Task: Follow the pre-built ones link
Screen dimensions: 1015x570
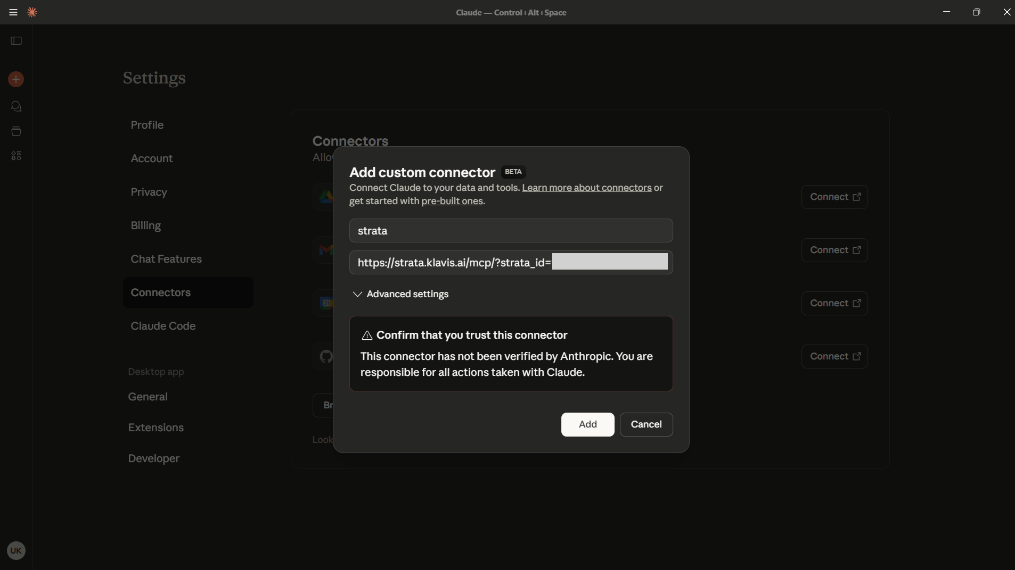Action: tap(452, 201)
